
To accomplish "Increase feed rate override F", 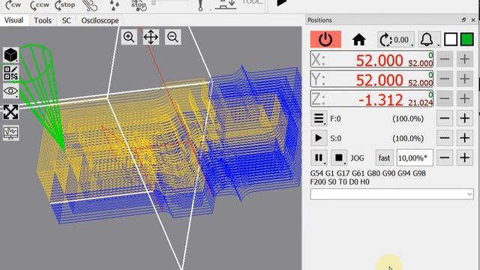I will (x=465, y=118).
